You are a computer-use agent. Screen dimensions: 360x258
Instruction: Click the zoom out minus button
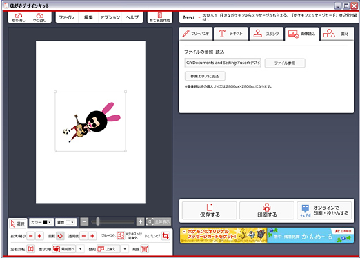point(84,222)
